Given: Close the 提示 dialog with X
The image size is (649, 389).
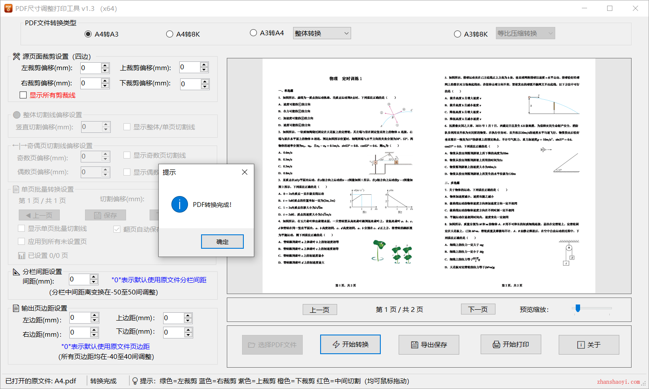Looking at the screenshot, I should (245, 172).
